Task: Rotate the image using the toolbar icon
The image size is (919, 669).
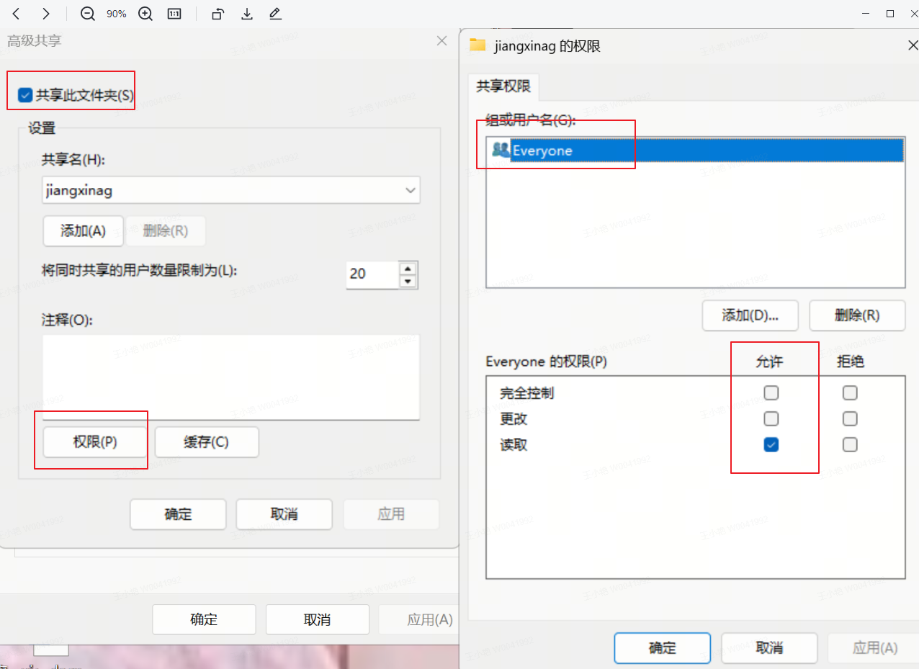Action: (x=218, y=14)
